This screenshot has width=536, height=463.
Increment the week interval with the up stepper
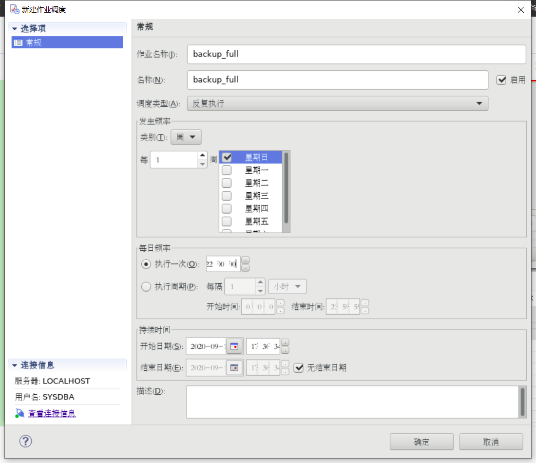pos(203,156)
